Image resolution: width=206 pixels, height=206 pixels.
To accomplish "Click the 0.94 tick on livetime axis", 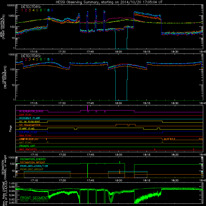I will point(12,195).
